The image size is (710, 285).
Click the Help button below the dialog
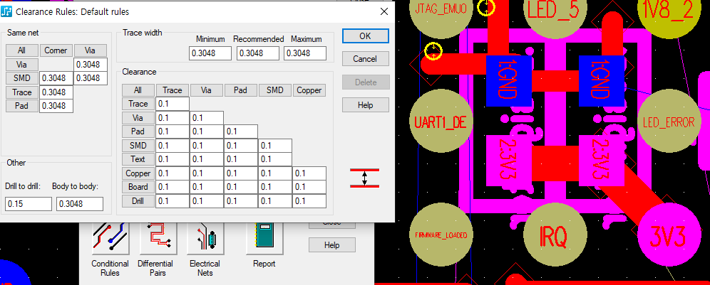coord(331,245)
